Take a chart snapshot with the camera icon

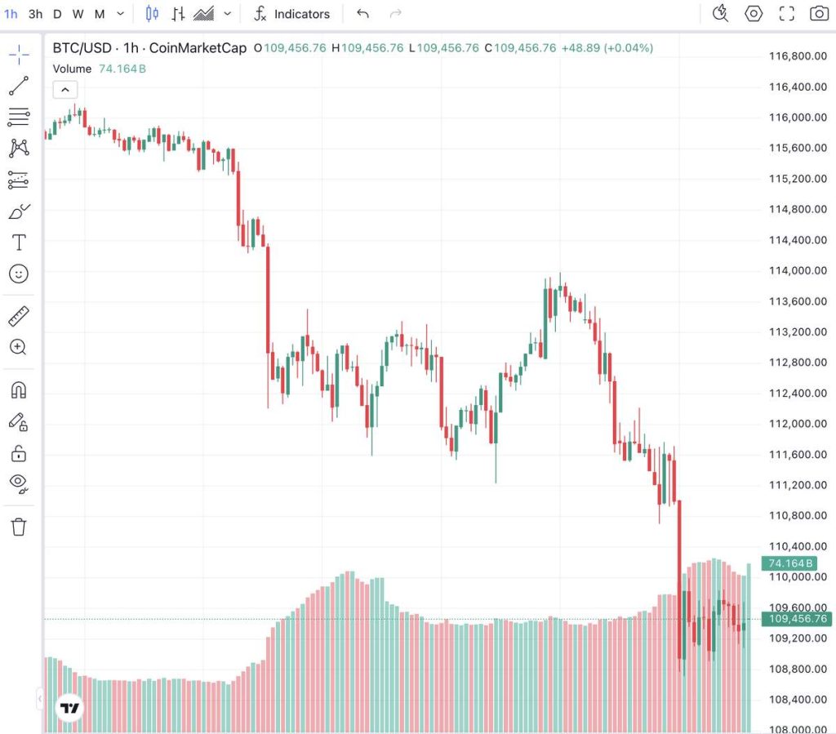tap(821, 13)
